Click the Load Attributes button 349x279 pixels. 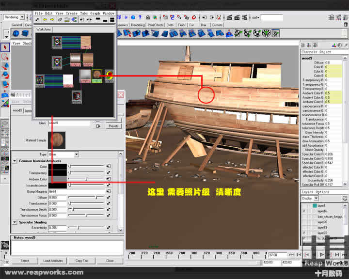point(53,261)
